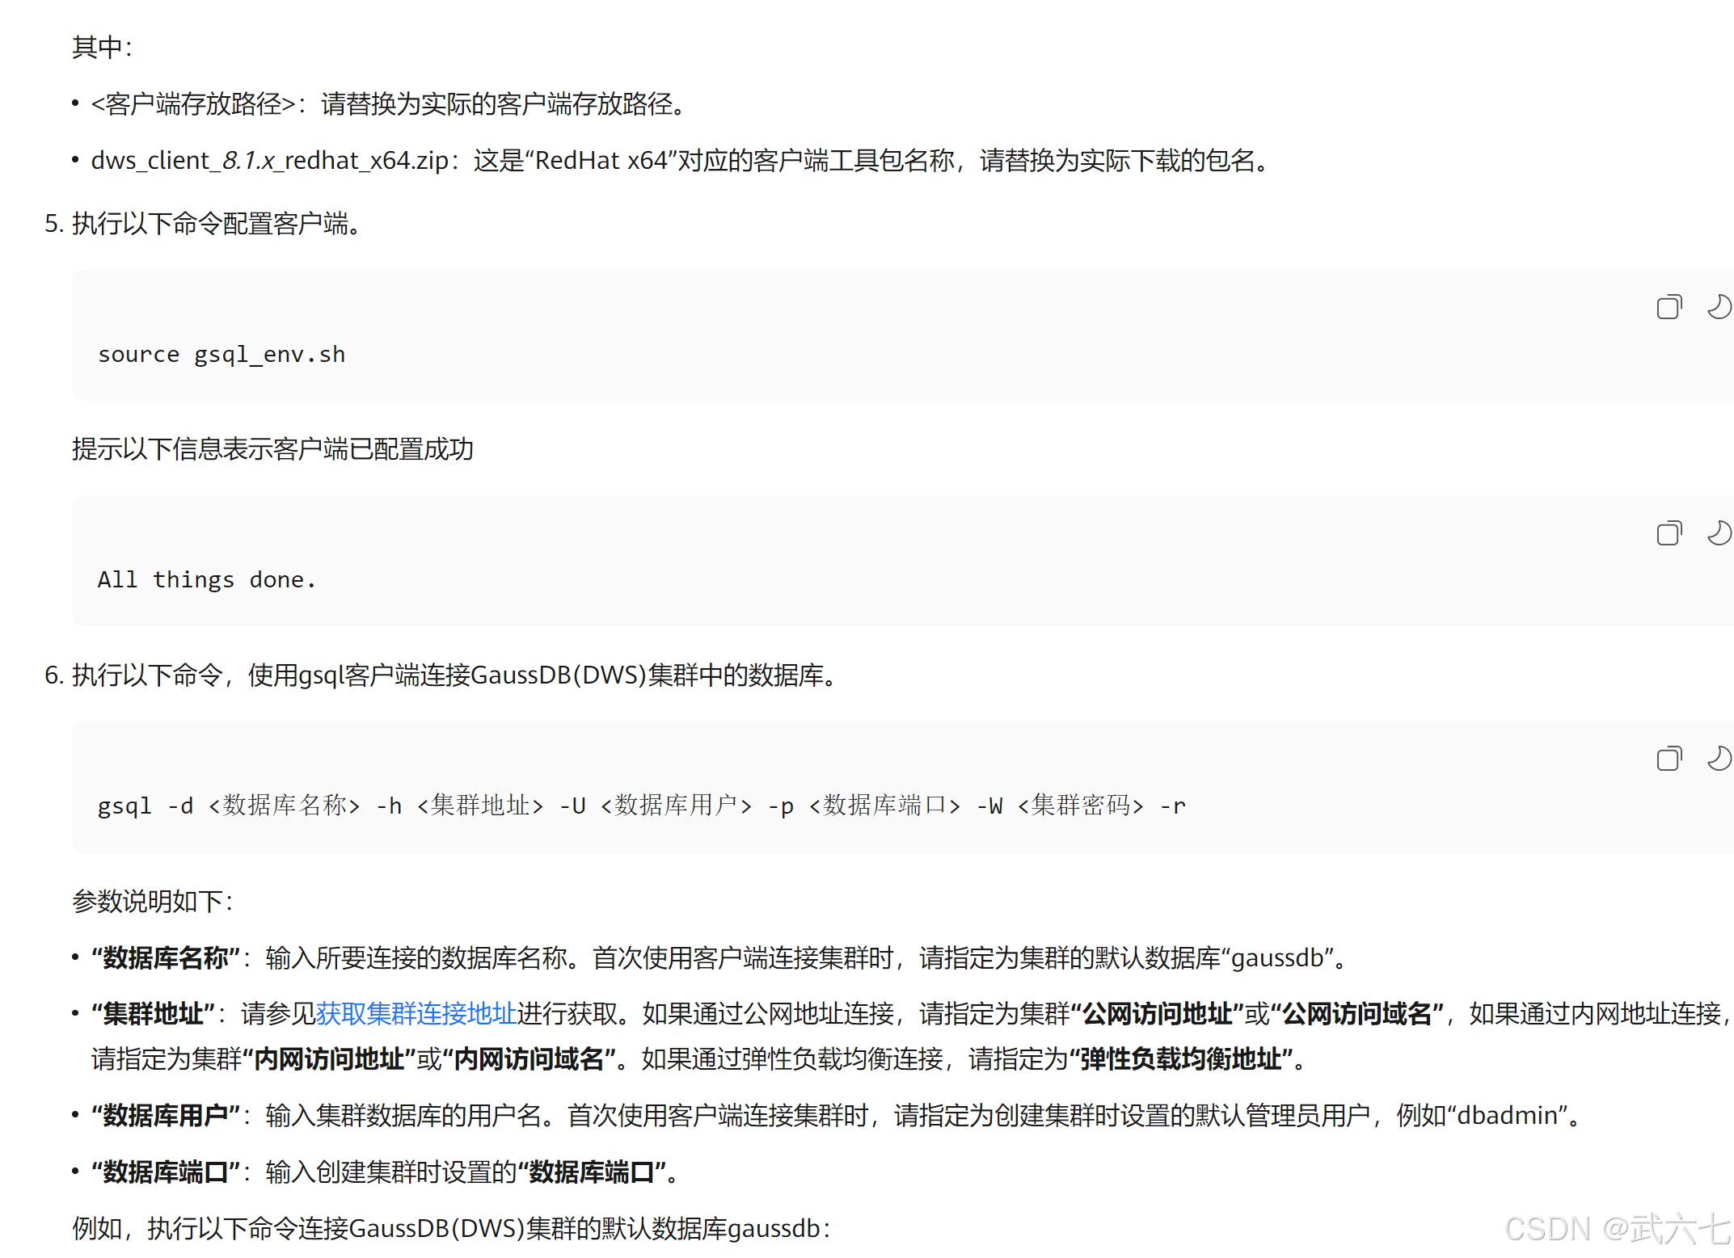Open the "获取集群连接地址" hyperlink

coord(416,1013)
